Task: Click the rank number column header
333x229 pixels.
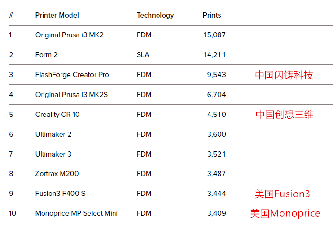Action: [x=11, y=15]
